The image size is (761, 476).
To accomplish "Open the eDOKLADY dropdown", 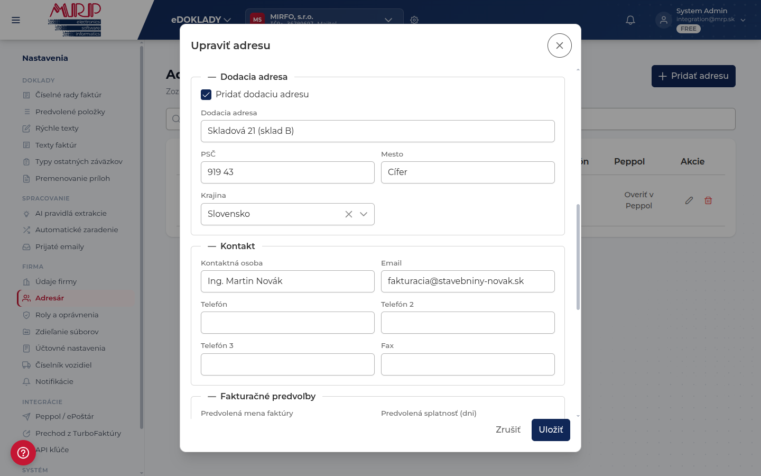I will pos(201,20).
